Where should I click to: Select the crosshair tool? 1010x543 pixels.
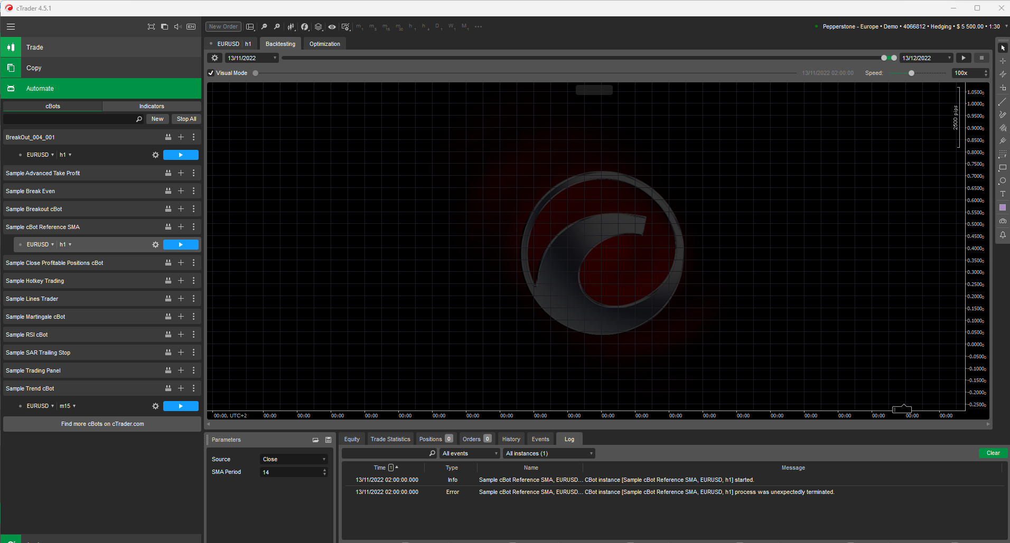1003,61
